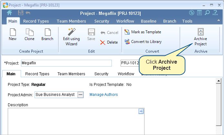Open the Security tab below the Project field
Image resolution: width=224 pixels, height=135 pixels.
pyautogui.click(x=101, y=74)
